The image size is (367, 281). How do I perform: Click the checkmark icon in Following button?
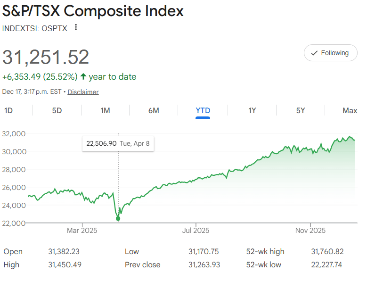314,53
